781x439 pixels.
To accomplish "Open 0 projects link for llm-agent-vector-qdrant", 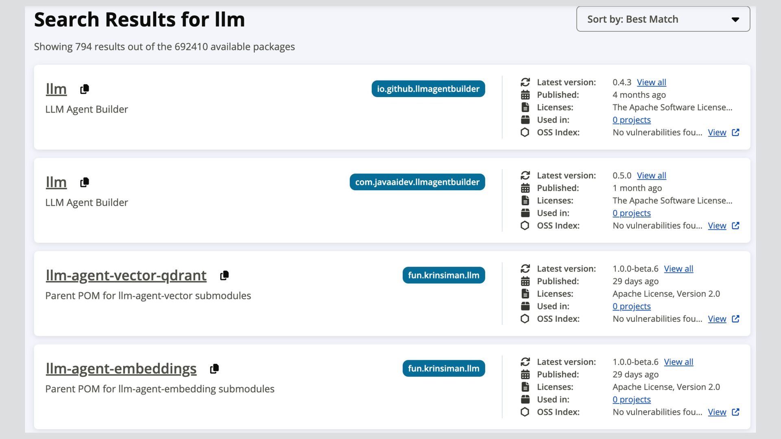I will coord(631,306).
